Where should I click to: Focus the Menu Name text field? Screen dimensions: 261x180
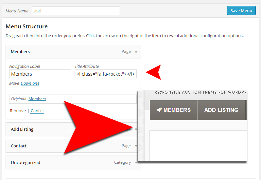tap(76, 11)
